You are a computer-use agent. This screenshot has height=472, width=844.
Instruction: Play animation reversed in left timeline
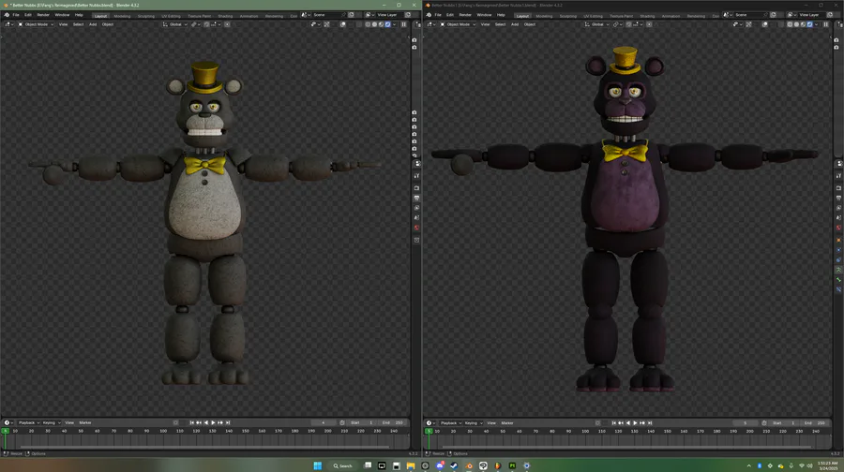pos(206,422)
